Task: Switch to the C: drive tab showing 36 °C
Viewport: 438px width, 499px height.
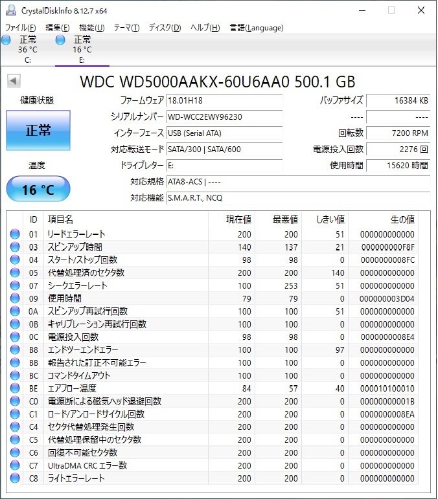Action: 28,49
